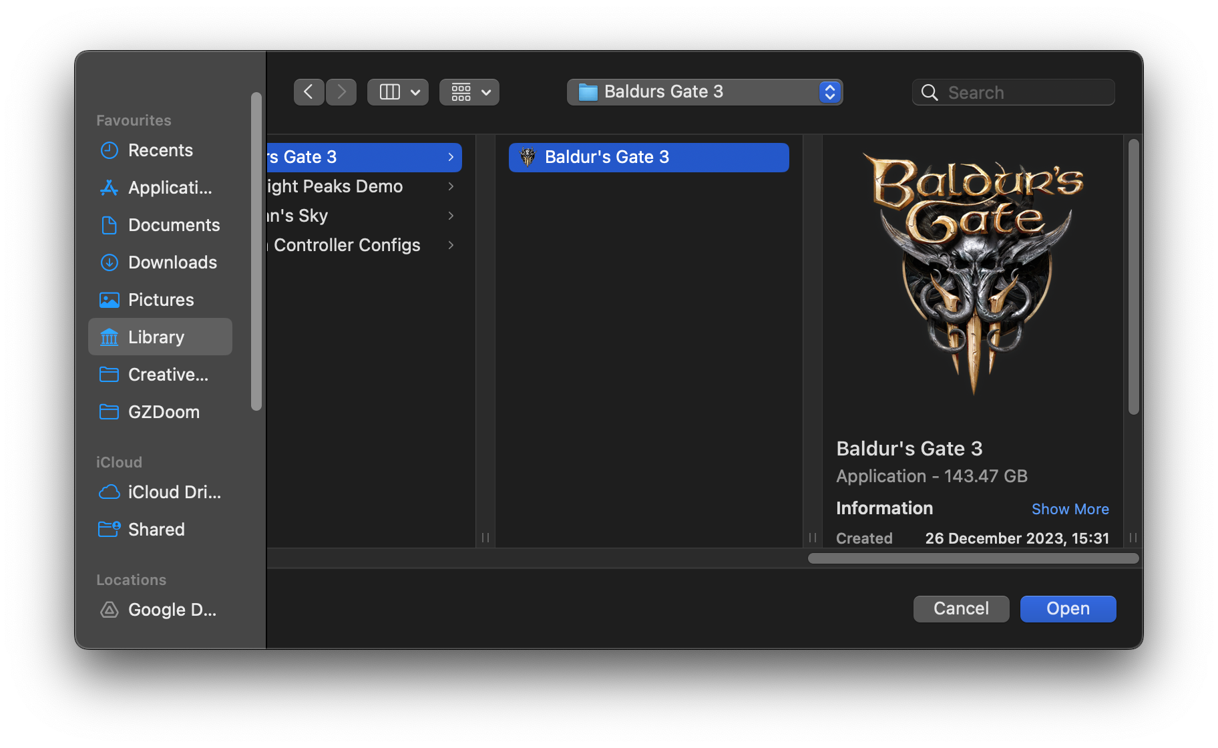Select the Controller Configs folder row

click(364, 245)
